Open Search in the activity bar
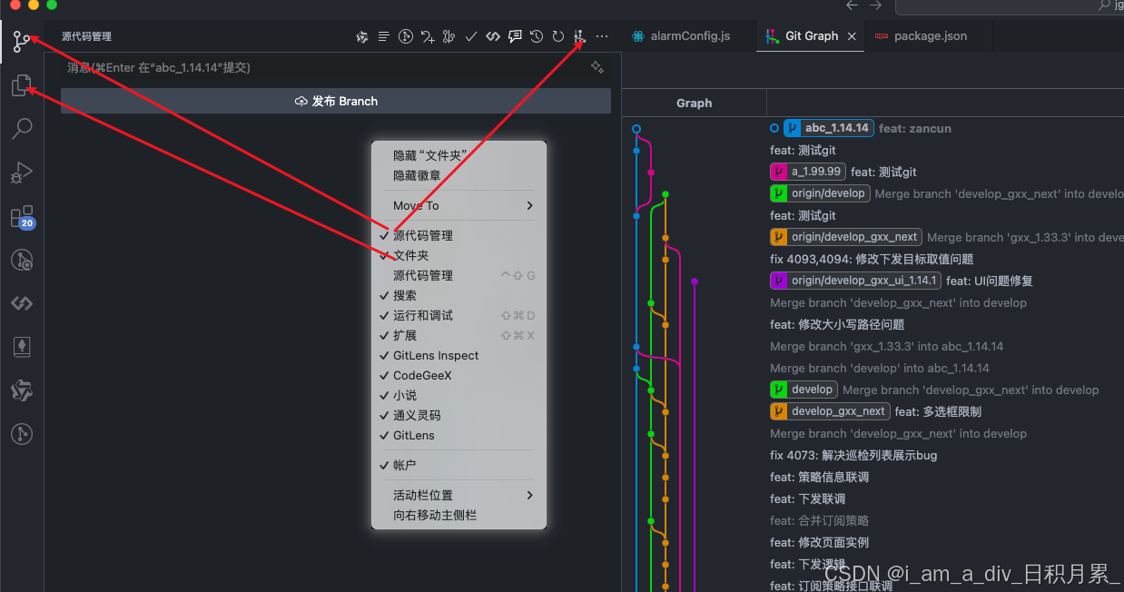The height and width of the screenshot is (592, 1124). point(21,129)
